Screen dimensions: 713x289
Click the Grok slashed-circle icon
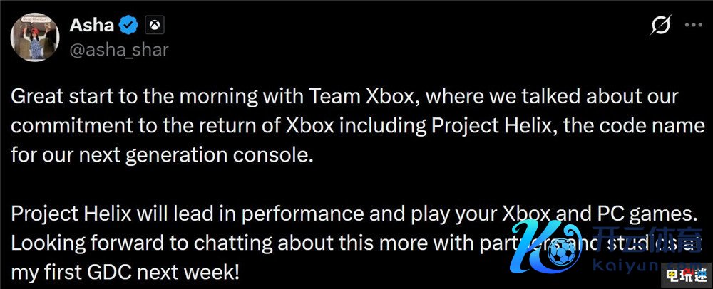coord(660,26)
